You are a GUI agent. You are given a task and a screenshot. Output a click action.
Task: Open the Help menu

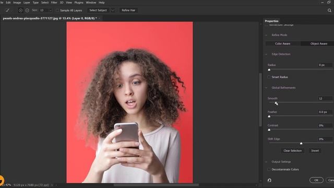point(102,3)
